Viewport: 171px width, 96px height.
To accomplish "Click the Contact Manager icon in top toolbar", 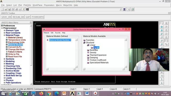I will tap(133, 10).
